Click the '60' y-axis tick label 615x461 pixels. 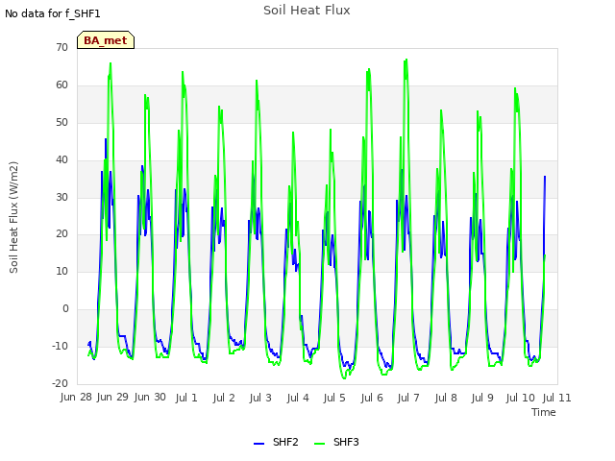61,85
